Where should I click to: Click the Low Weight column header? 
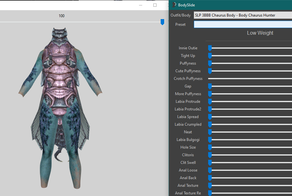(x=260, y=33)
